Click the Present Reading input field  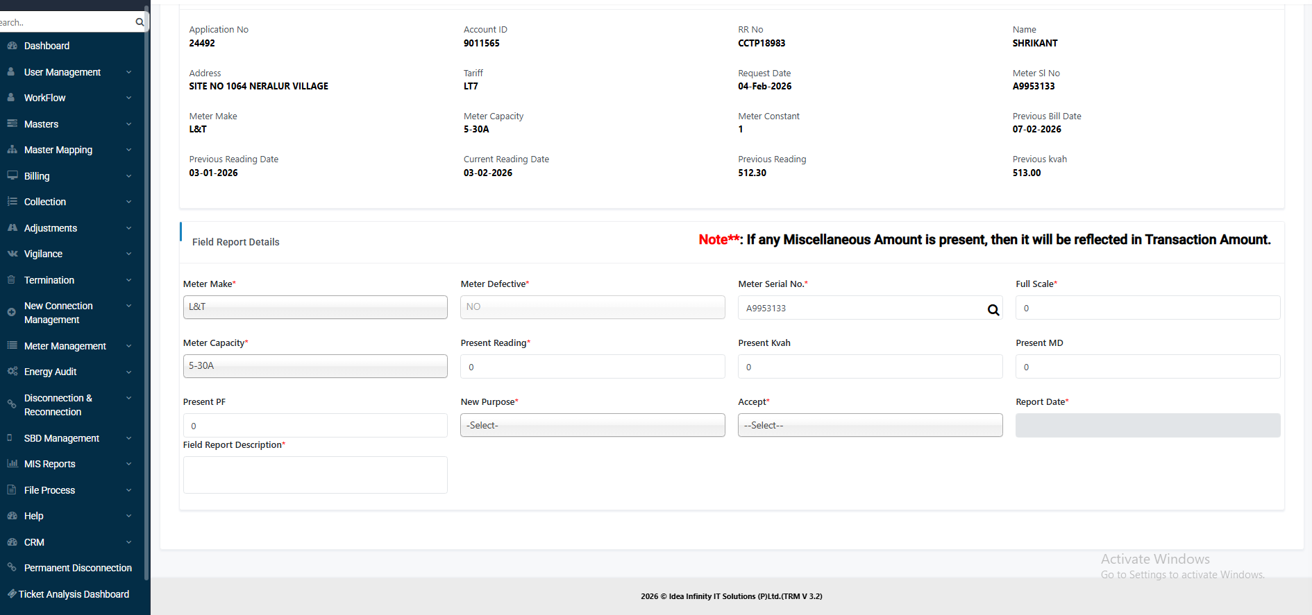tap(592, 367)
